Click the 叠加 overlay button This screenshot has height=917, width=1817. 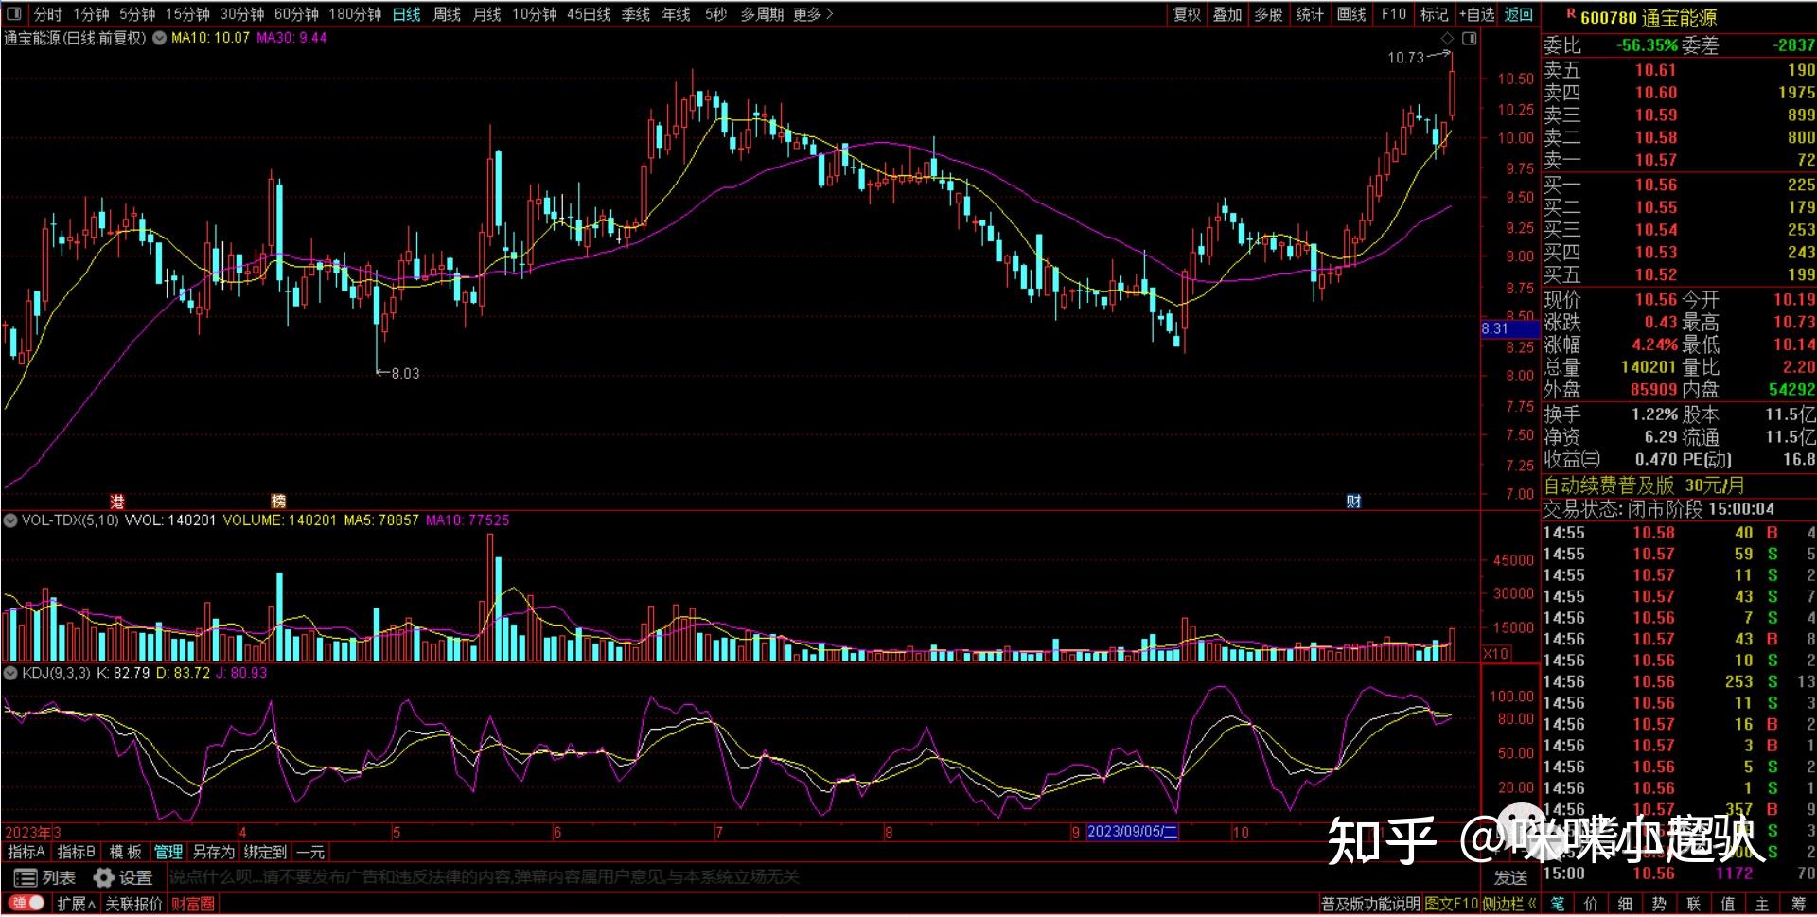point(1227,14)
